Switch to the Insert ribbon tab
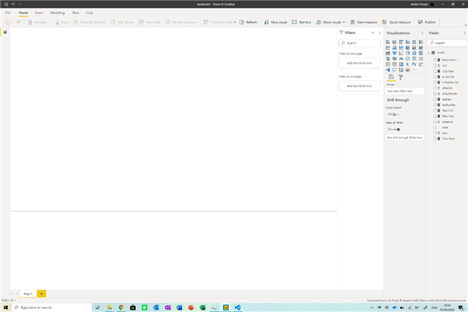Image resolution: width=468 pixels, height=312 pixels. (39, 13)
